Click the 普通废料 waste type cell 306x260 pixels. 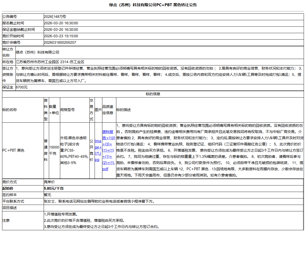[x=46, y=150]
